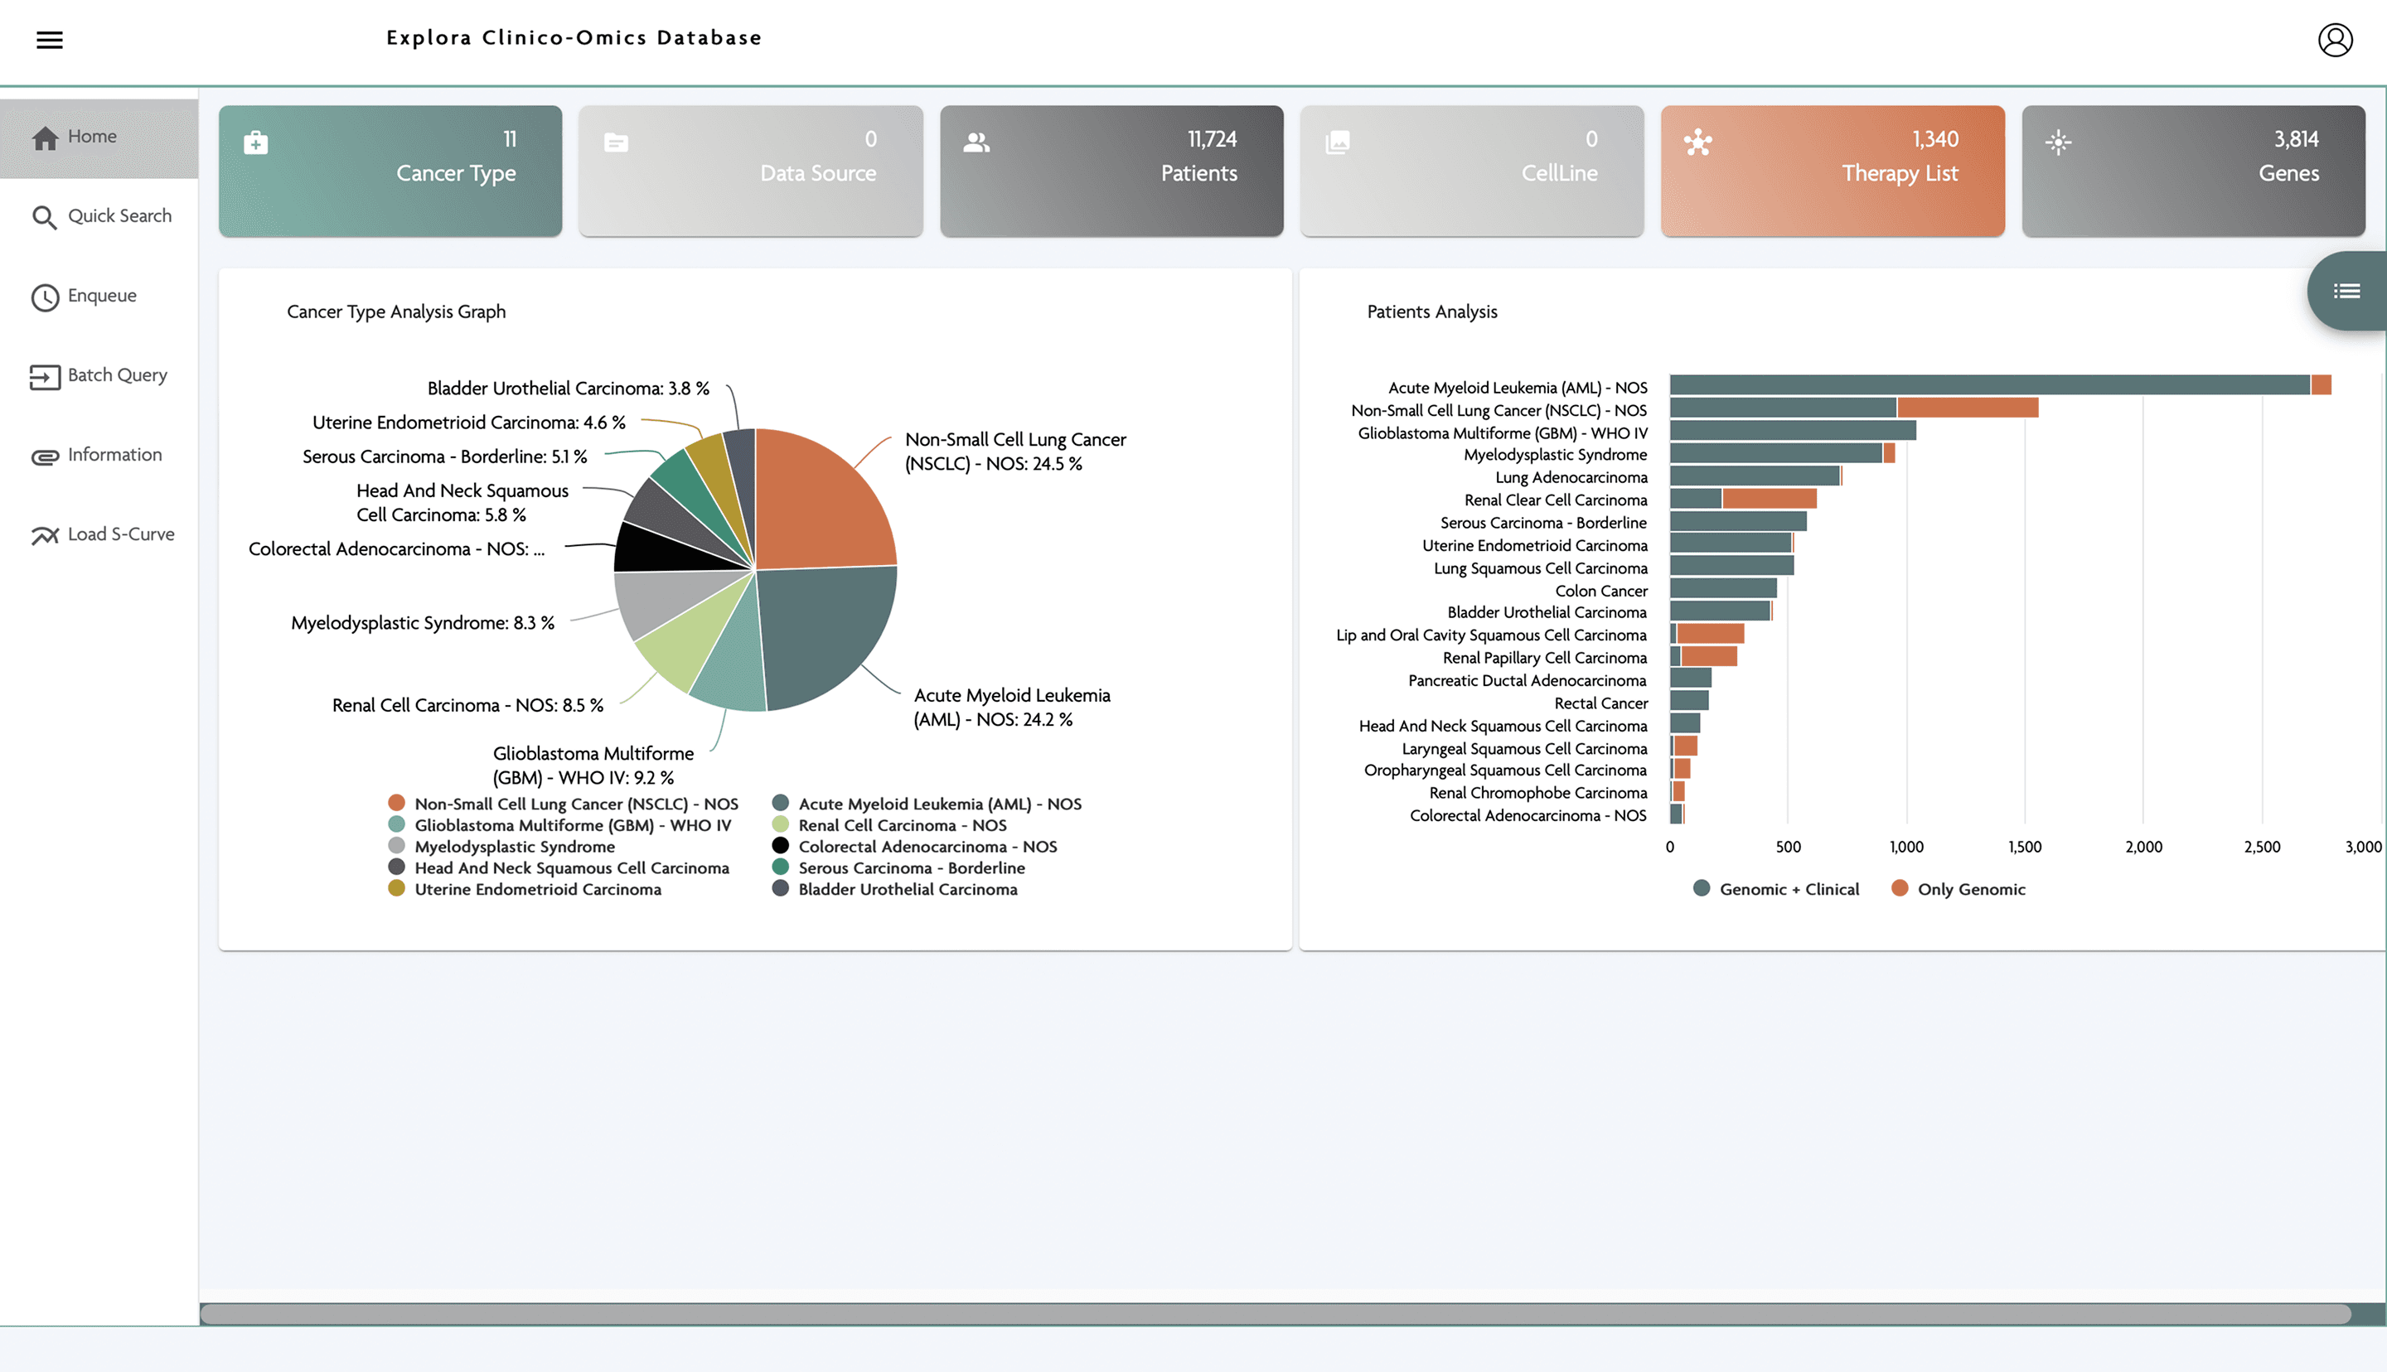Click the Enqueue clock icon
Screen dimensions: 2387x1372
(44, 297)
